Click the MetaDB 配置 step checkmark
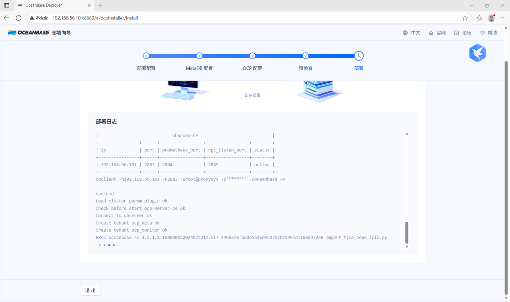This screenshot has height=302, width=510. click(x=199, y=56)
